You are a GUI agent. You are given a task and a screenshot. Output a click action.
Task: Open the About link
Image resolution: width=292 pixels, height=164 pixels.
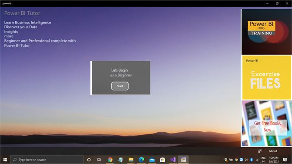273,151
